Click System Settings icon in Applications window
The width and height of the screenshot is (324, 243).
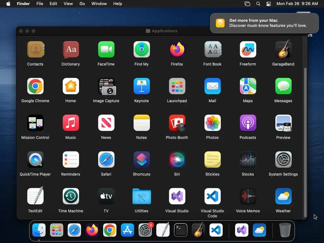point(283,159)
